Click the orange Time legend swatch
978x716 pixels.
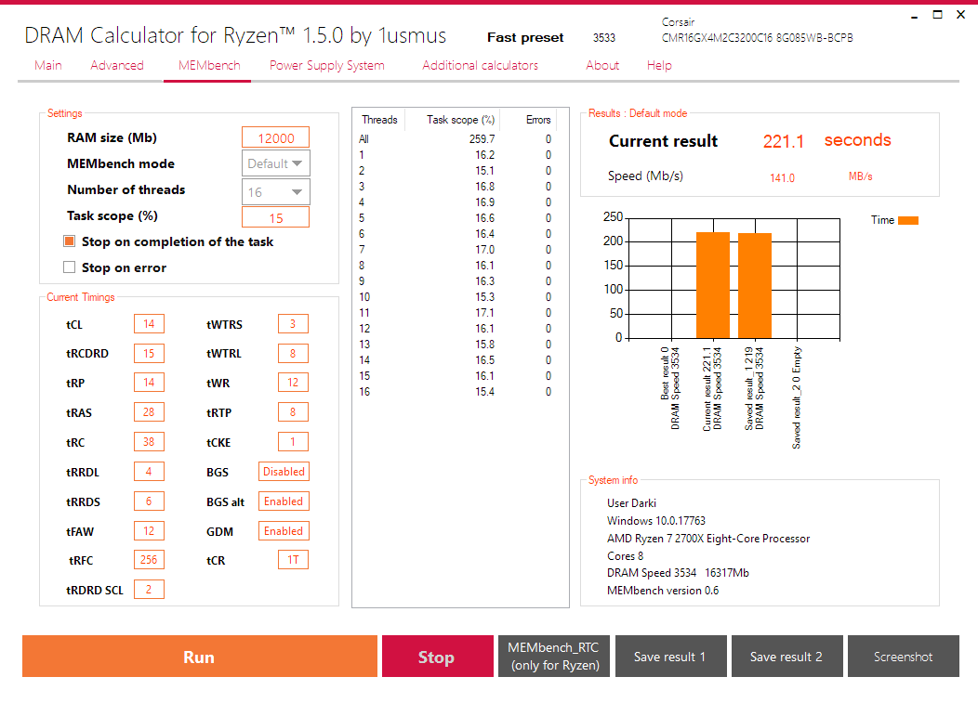(x=908, y=220)
